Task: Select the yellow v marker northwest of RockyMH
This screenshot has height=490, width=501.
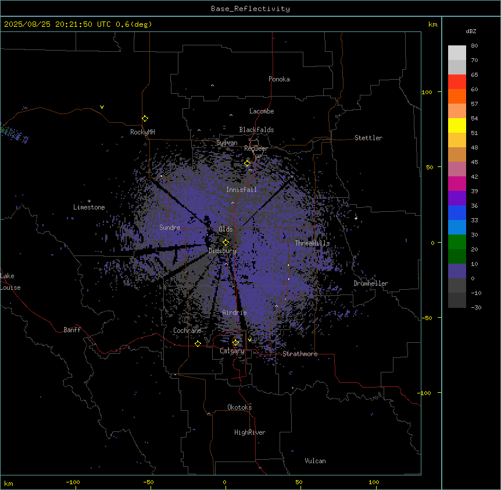Action: [x=102, y=107]
